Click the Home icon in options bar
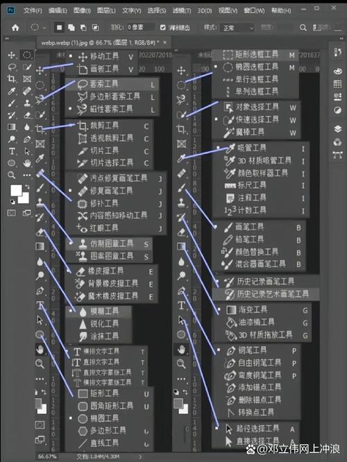 (15, 28)
